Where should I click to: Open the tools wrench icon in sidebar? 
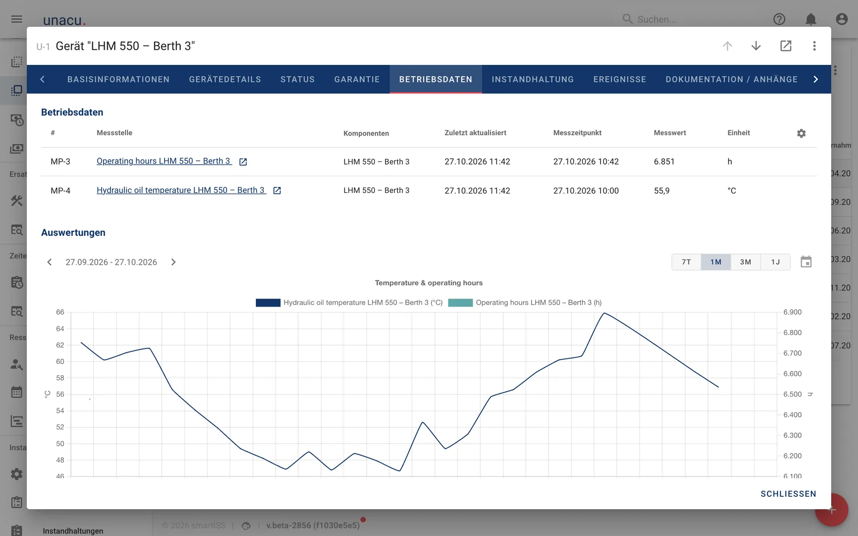point(17,201)
